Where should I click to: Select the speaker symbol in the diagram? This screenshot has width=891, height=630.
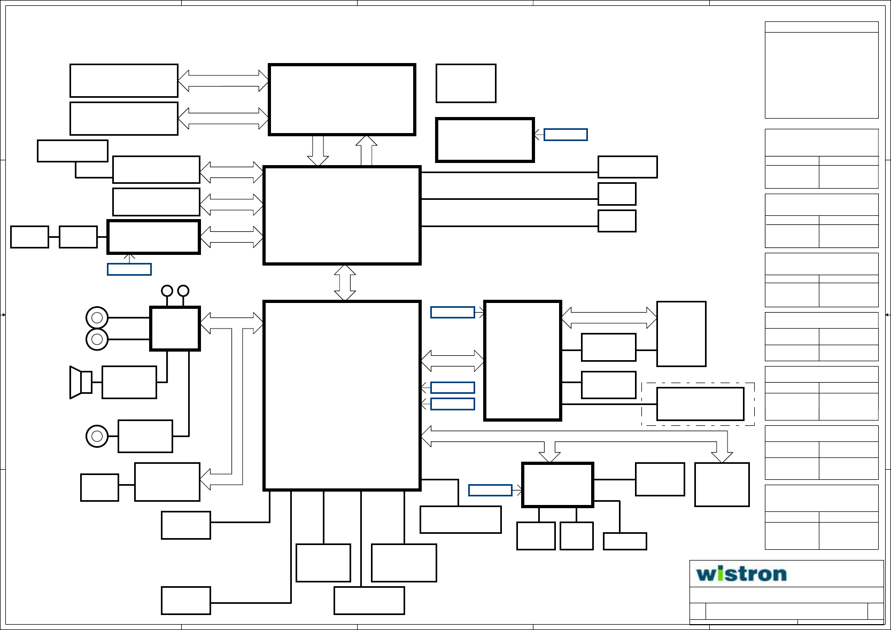coord(81,383)
